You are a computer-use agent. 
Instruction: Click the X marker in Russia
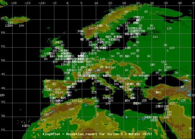167,51
